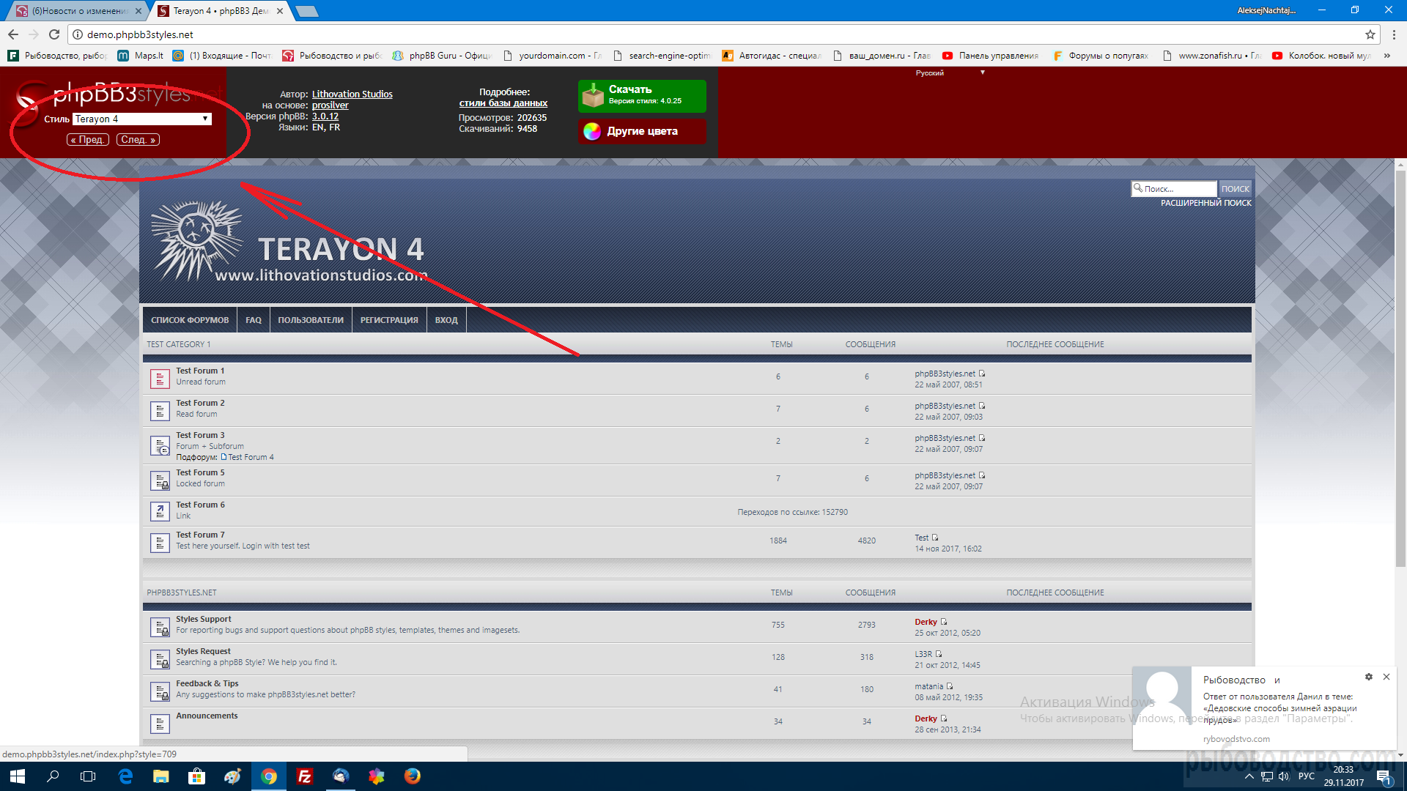Open FileZilla from taskbar
The height and width of the screenshot is (791, 1407).
[304, 776]
